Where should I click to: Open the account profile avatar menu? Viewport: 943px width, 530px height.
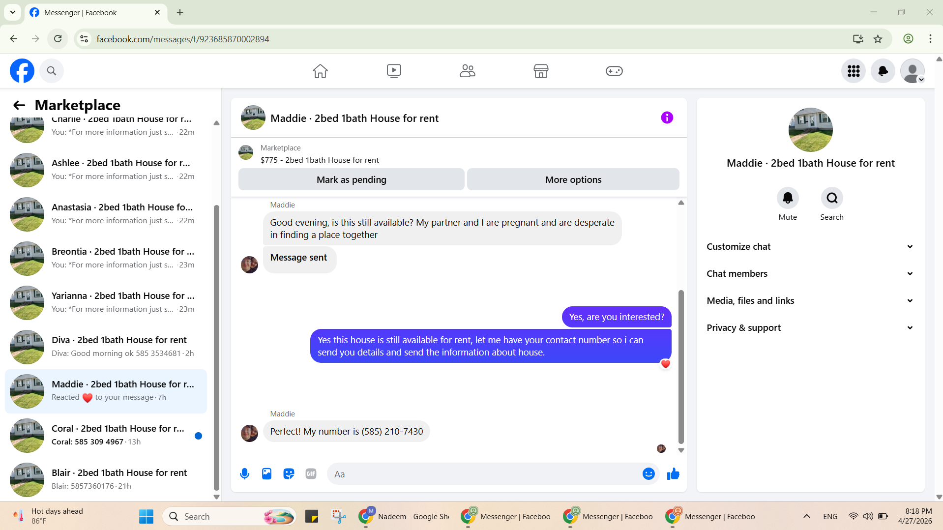click(913, 71)
